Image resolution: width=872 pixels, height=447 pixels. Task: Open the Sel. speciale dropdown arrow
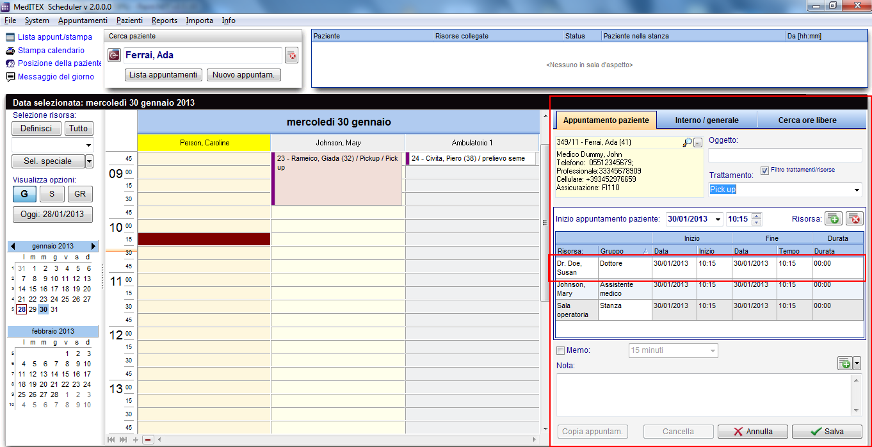click(89, 161)
